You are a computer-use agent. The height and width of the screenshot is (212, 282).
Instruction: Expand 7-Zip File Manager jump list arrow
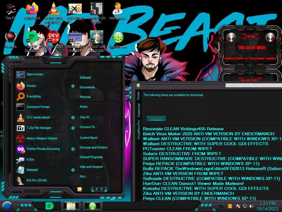tap(73, 128)
